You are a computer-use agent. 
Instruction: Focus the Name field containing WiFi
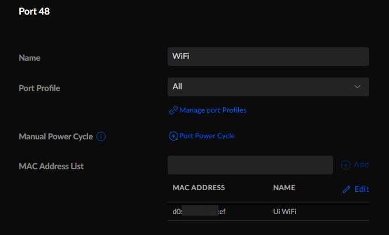point(268,57)
